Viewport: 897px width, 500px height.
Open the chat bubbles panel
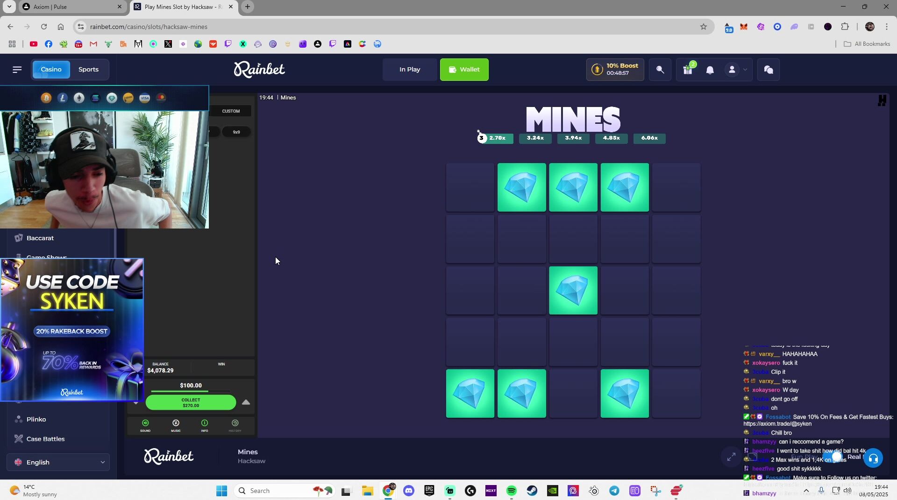pyautogui.click(x=769, y=70)
